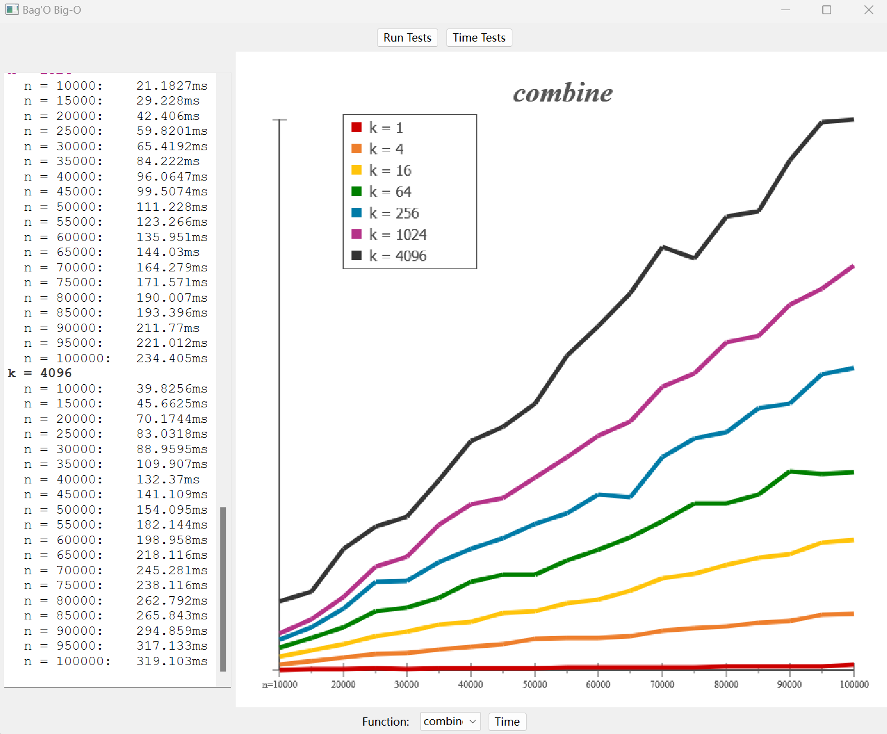The width and height of the screenshot is (887, 734).
Task: Click the value 245.281ms
Action: pos(172,570)
